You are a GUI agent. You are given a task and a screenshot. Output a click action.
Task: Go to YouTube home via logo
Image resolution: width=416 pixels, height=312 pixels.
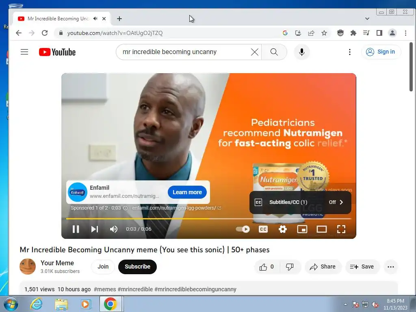point(57,52)
